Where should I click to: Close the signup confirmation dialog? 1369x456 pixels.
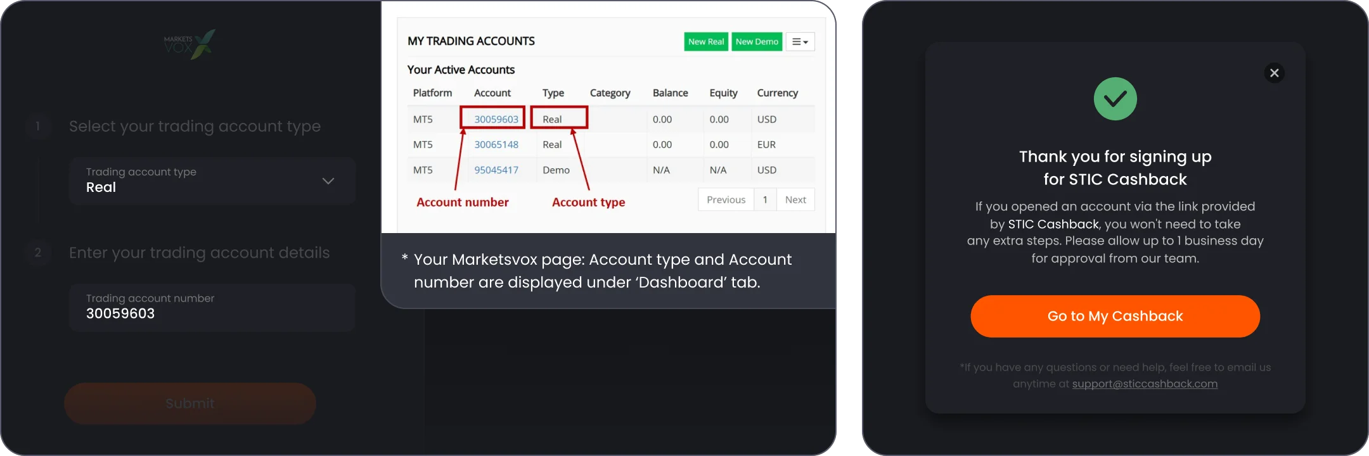click(x=1274, y=73)
